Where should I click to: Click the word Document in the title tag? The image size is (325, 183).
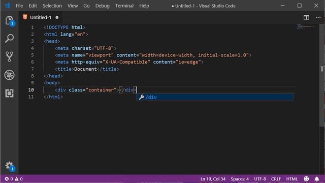point(85,69)
